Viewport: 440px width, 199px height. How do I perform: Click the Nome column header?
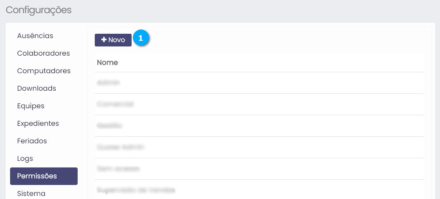(107, 63)
